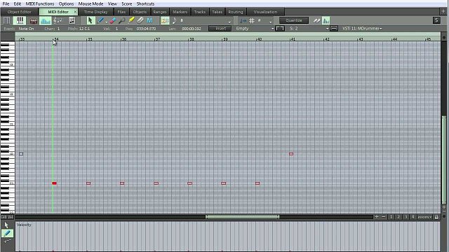Open the VSTi 11: MDrummer dropdown
Viewport: 449px width, 252px height.
click(362, 29)
